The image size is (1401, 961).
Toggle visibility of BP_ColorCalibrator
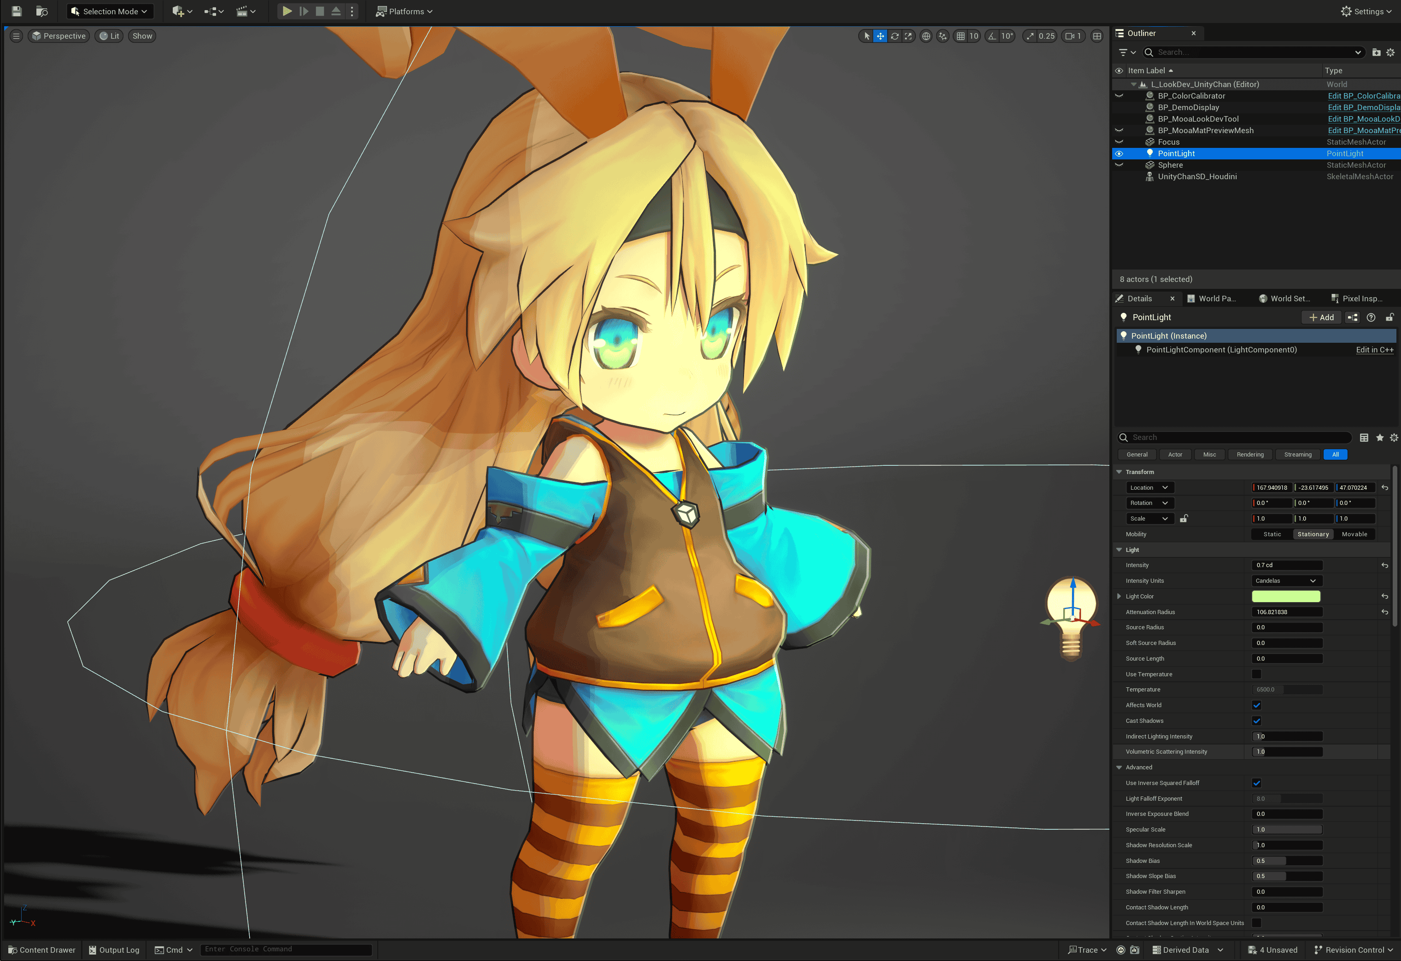(1119, 96)
